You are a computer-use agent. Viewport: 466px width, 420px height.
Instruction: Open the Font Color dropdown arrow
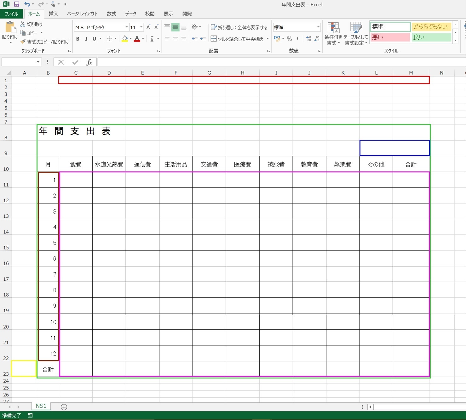[x=143, y=39]
